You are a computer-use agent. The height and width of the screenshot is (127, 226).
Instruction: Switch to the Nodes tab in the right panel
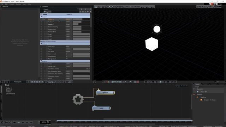click(x=197, y=84)
